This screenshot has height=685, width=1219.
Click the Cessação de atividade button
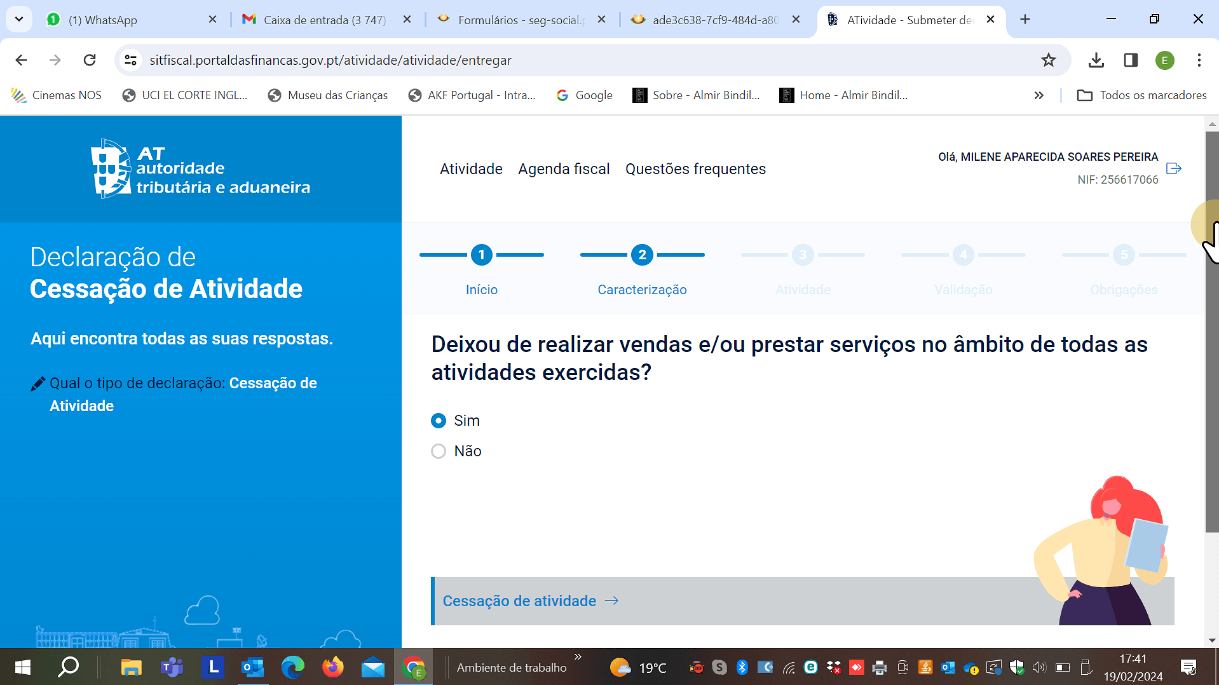(530, 600)
